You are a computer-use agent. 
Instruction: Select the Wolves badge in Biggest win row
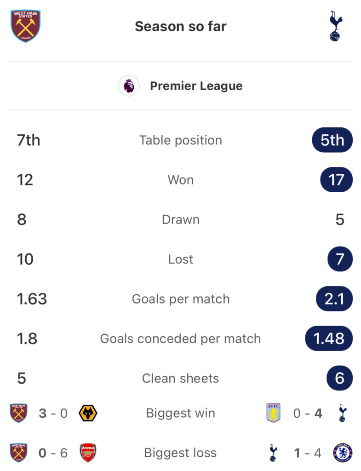pos(88,413)
